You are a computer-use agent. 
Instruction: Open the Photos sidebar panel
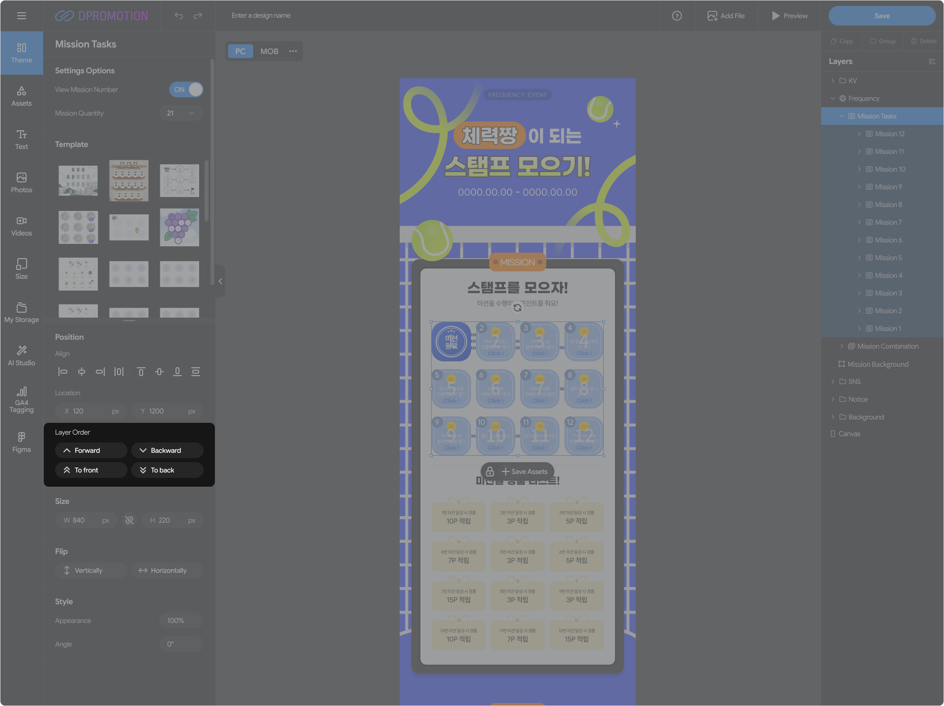point(22,183)
